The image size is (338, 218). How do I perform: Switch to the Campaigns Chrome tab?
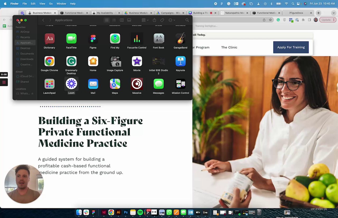pos(171,13)
